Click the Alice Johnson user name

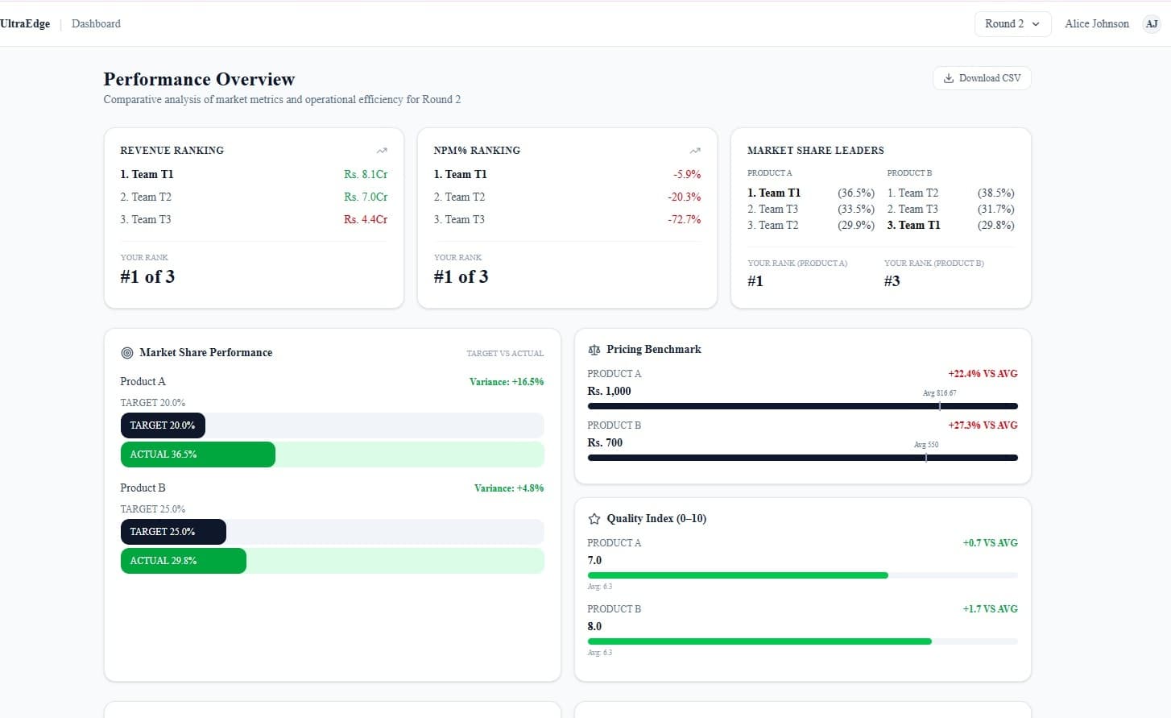point(1096,23)
